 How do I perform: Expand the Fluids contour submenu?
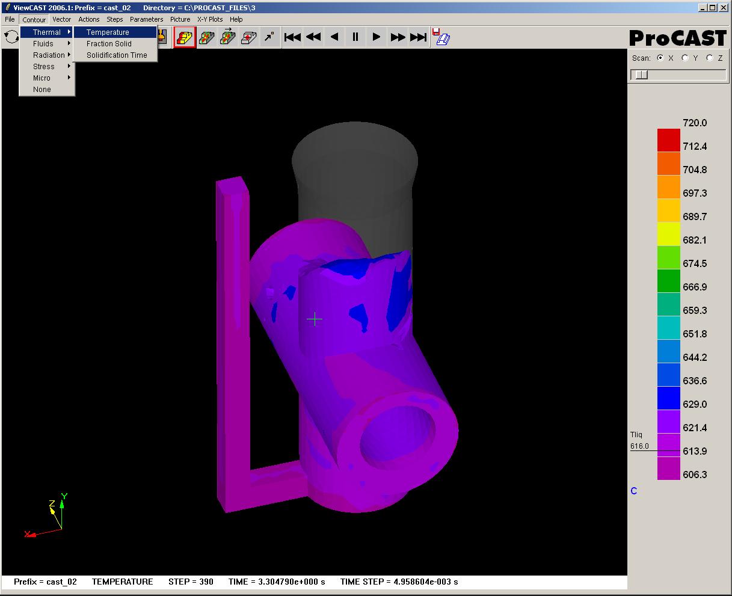coord(42,43)
